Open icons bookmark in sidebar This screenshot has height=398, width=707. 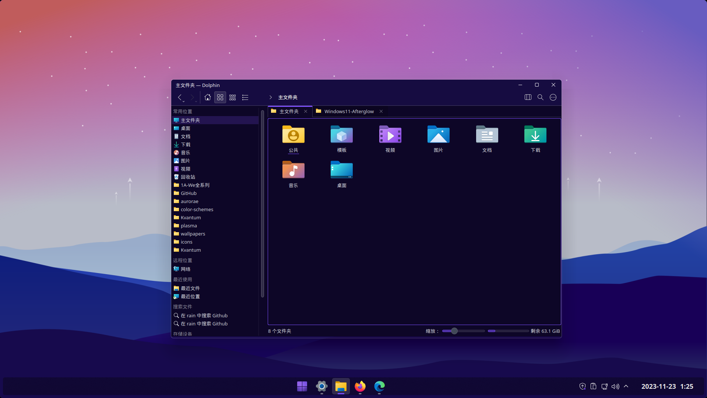(x=215, y=242)
